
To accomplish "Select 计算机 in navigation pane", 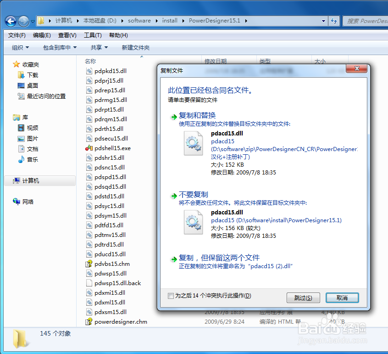I will click(40, 180).
